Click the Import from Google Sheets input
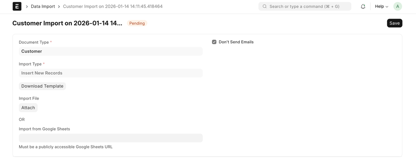Screen dimensions: 416x165 (110, 138)
